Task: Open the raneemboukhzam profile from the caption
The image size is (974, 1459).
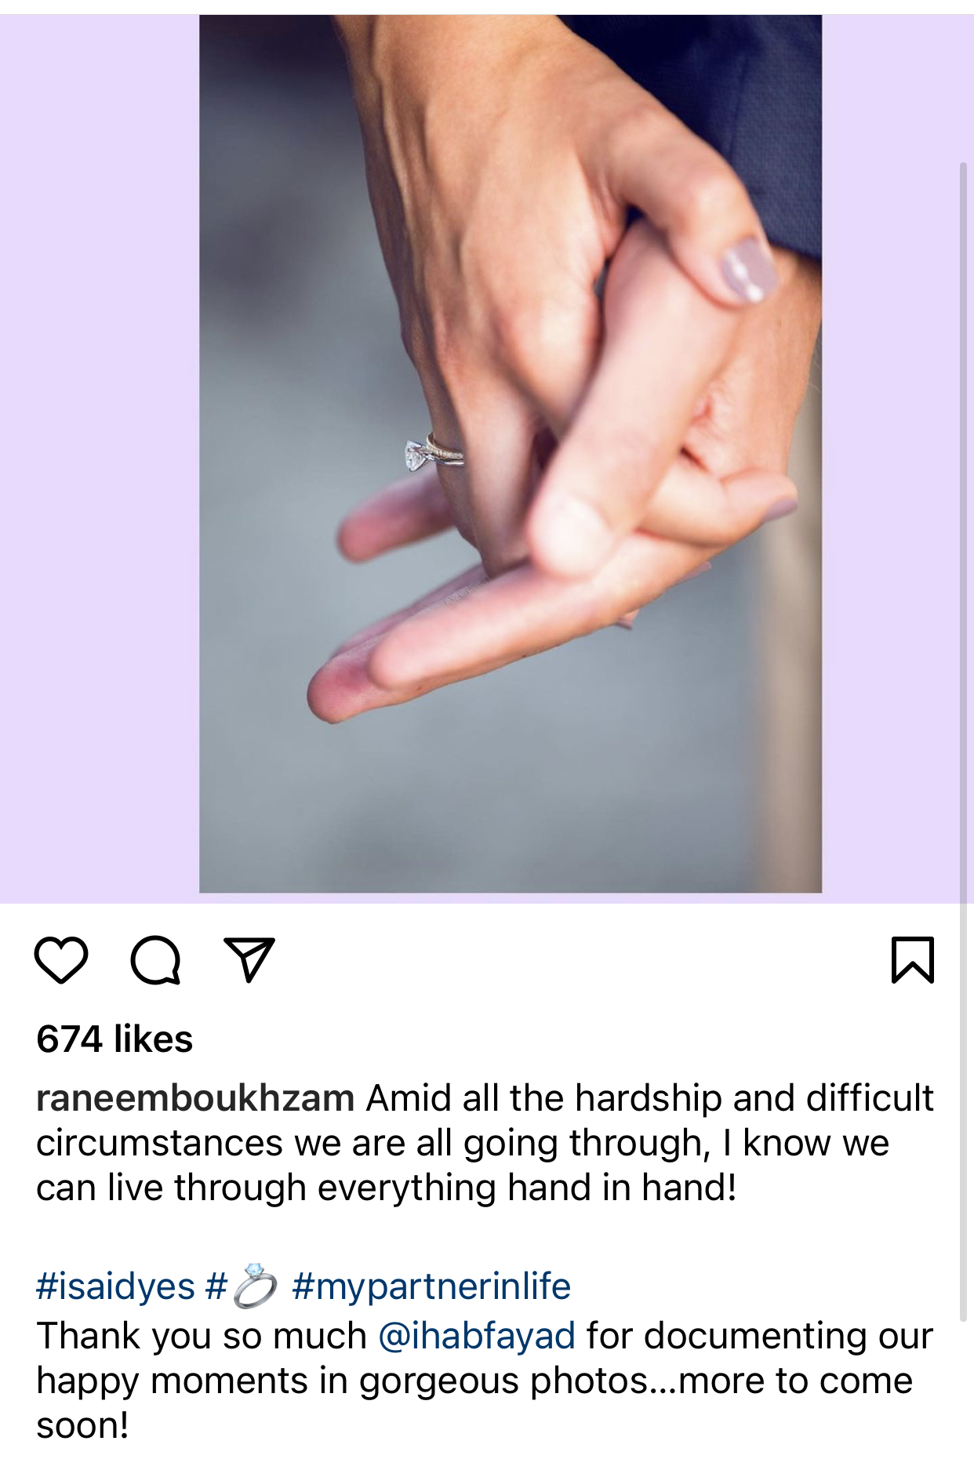Action: [195, 1098]
